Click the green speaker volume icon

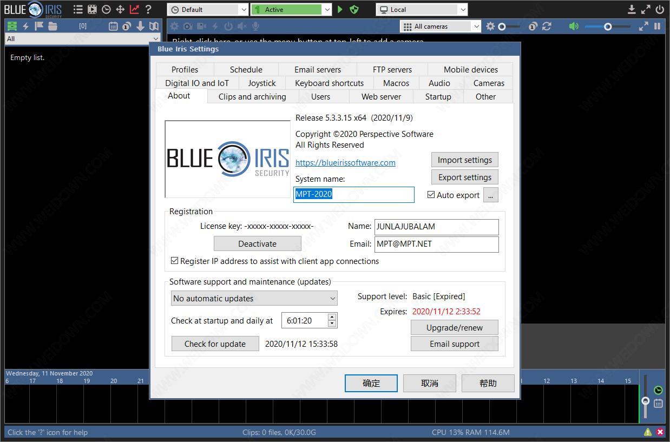574,26
